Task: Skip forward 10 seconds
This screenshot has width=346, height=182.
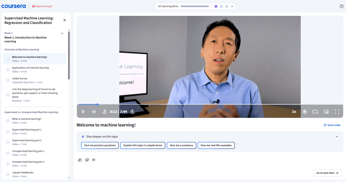Action: pos(133,112)
